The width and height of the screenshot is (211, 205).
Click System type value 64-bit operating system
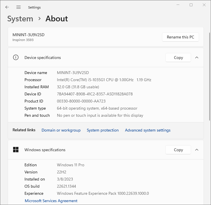click(x=97, y=108)
